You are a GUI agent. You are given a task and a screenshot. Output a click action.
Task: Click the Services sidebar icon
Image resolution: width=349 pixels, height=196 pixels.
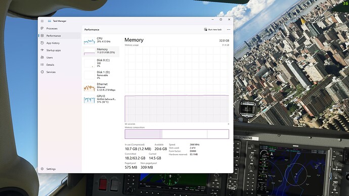(x=42, y=72)
